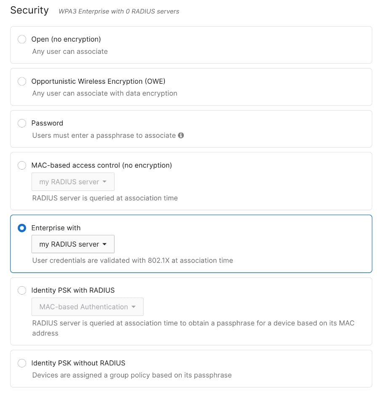Click the 'WPA3 Enterprise with 0 RADIUS servers' summary
The width and height of the screenshot is (387, 394).
[119, 11]
